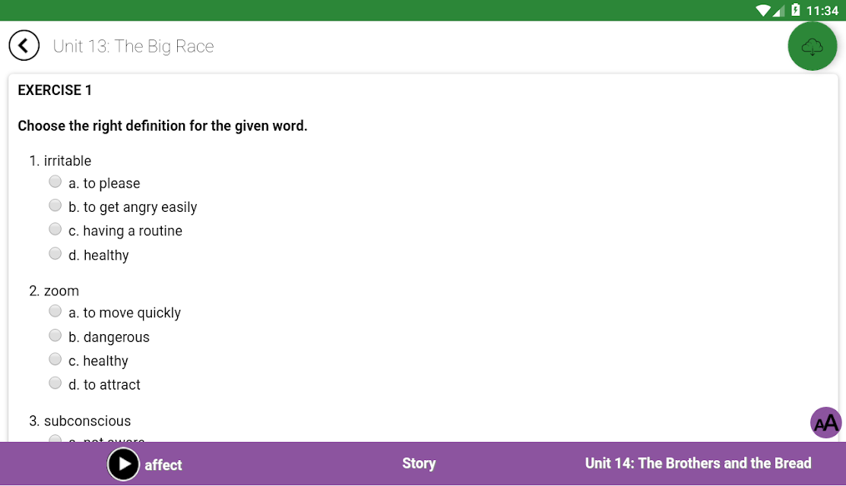Select 'd. to attract' radio button
The width and height of the screenshot is (846, 486).
pyautogui.click(x=55, y=383)
